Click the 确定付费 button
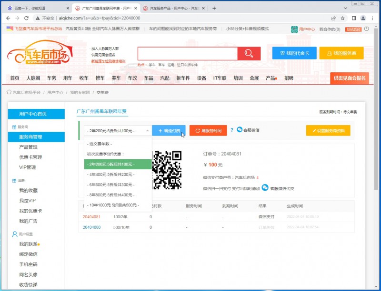Viewport: 381px width, 291px height. (169, 131)
